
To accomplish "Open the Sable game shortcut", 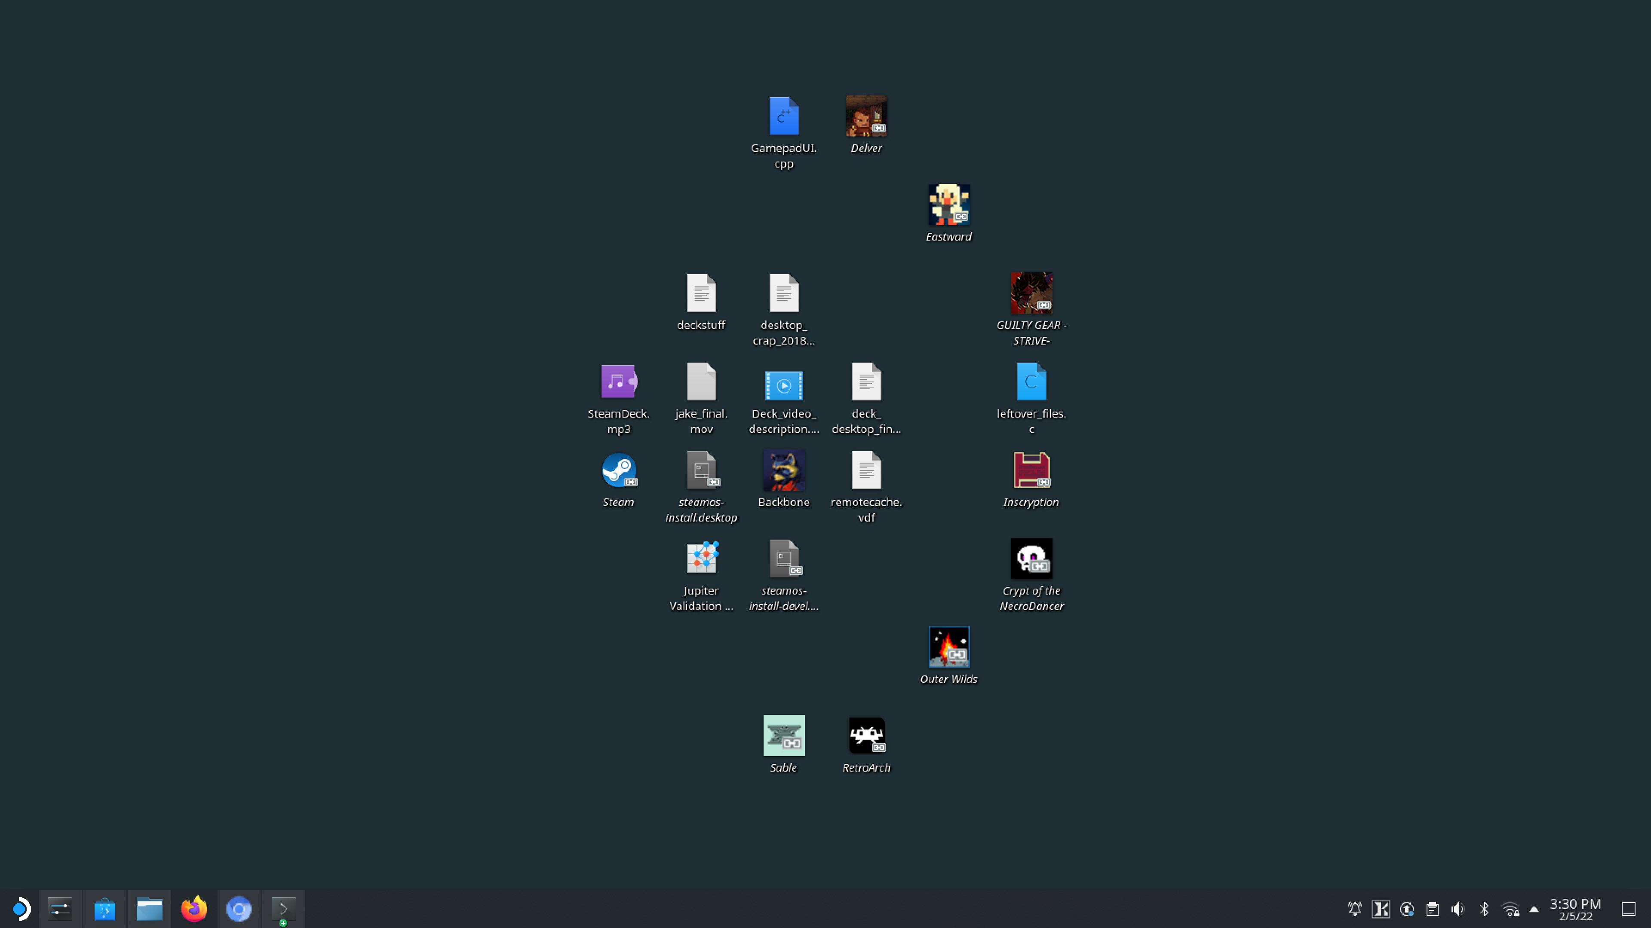I will click(x=784, y=735).
